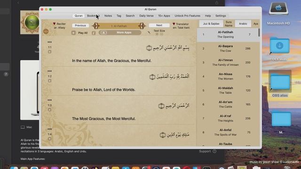Click the ayah end marker of verse 1:1

[149, 48]
